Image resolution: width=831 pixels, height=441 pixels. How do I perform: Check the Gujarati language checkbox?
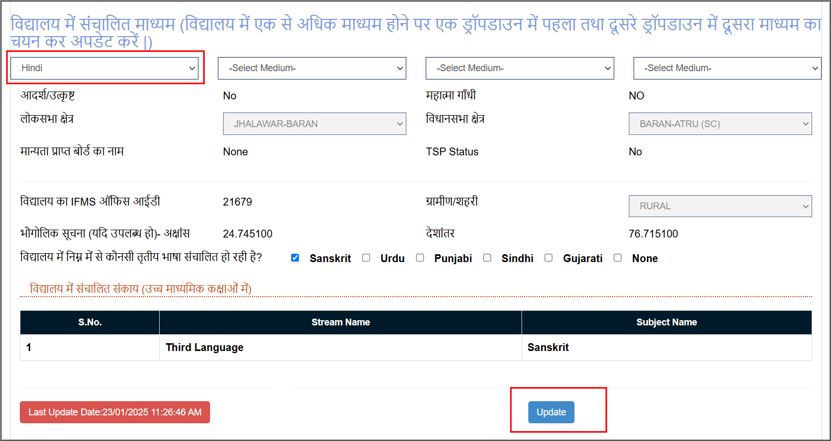tap(549, 257)
